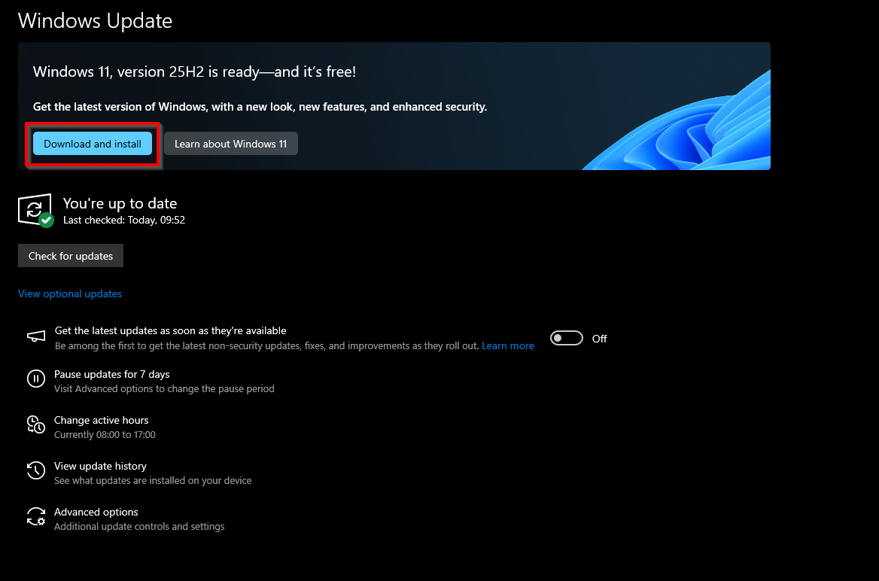Click the green checkmark status badge
Image resolution: width=879 pixels, height=581 pixels.
47,221
